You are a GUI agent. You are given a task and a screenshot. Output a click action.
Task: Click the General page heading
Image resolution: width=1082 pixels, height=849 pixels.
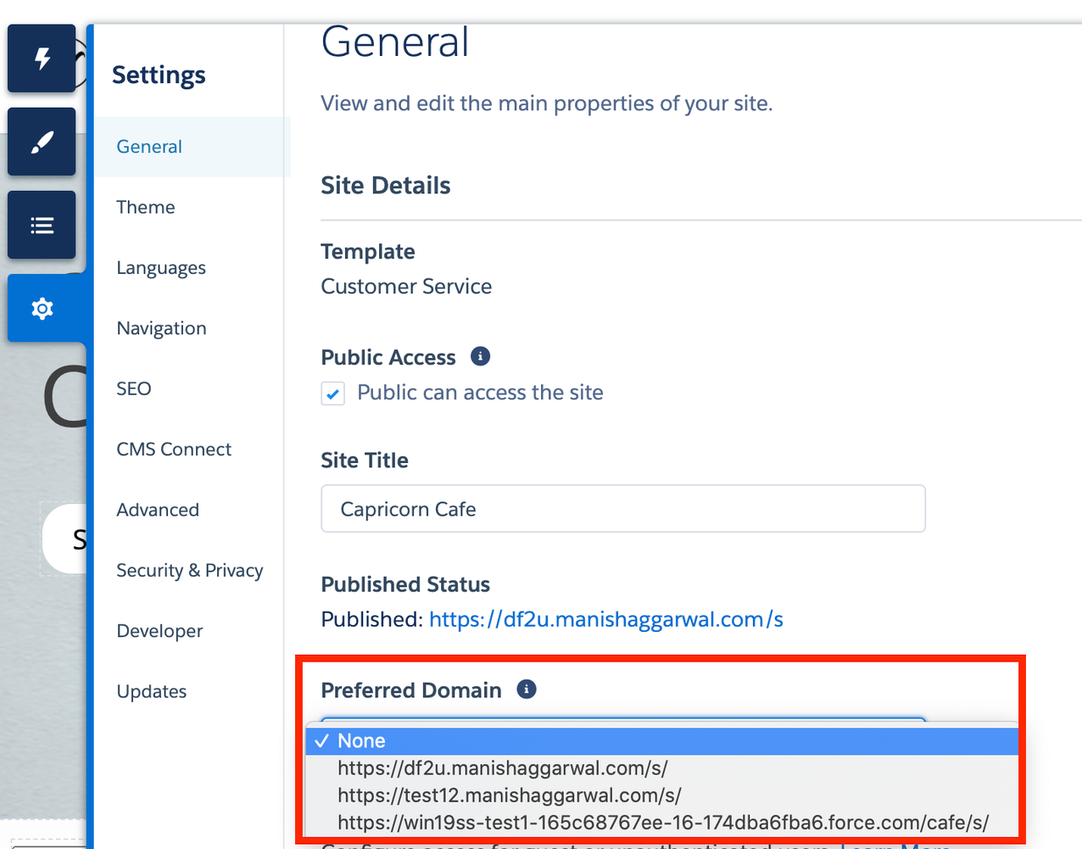click(x=395, y=42)
